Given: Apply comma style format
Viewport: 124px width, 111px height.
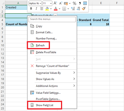Looking at the screenshot, I should (80, 4).
